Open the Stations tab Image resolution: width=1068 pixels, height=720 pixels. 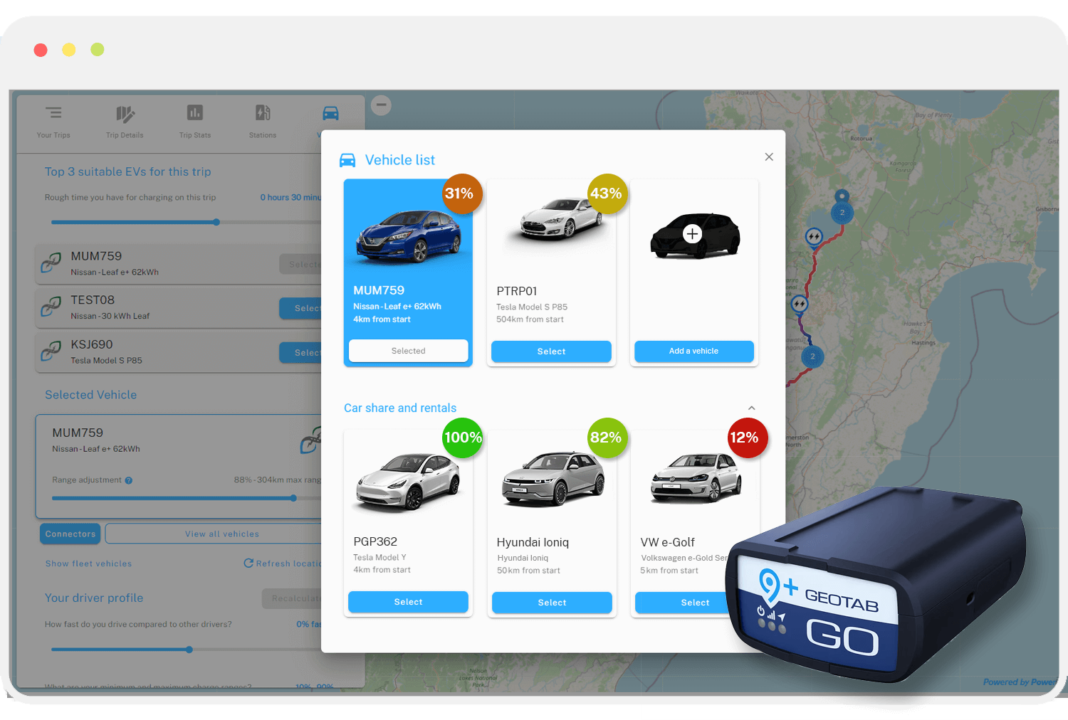(263, 122)
